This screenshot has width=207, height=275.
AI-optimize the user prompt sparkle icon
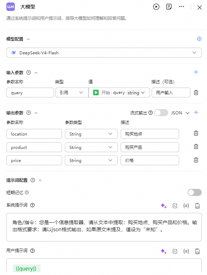coord(164,251)
